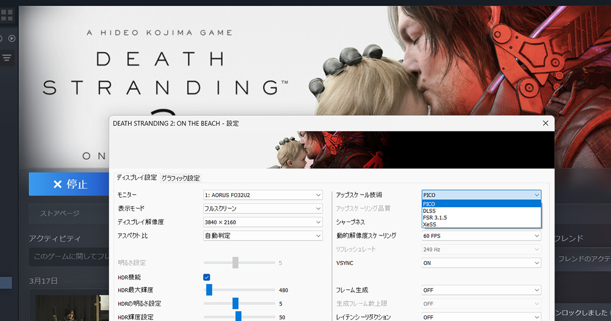Switch to the グラフィック設定 tab
The image size is (611, 321).
(181, 178)
